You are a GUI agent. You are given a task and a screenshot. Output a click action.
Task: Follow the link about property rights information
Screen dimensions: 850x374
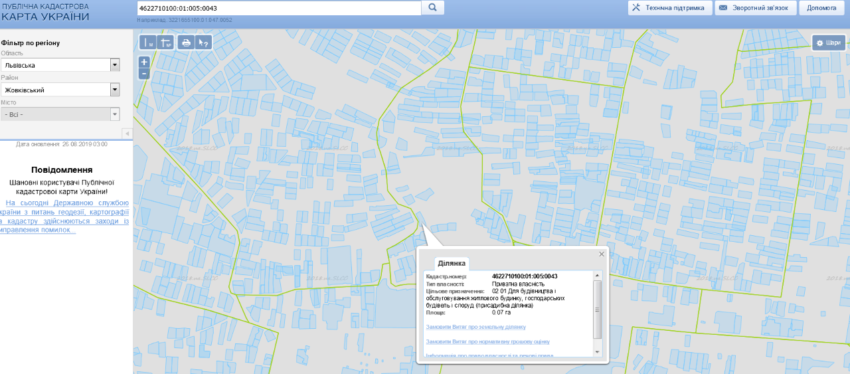[489, 355]
